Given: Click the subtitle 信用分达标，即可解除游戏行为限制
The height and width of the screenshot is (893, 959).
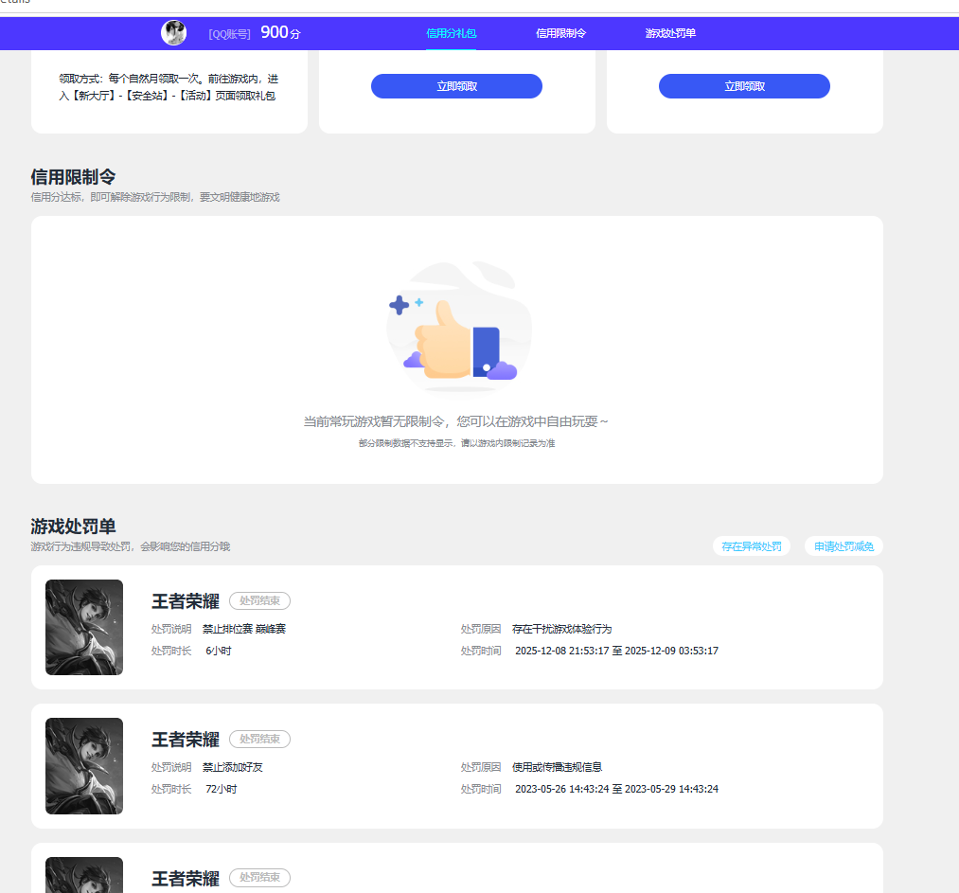Looking at the screenshot, I should (x=155, y=197).
